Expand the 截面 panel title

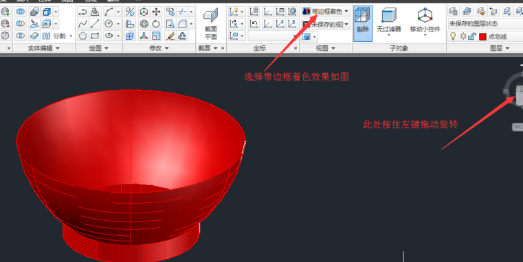208,48
